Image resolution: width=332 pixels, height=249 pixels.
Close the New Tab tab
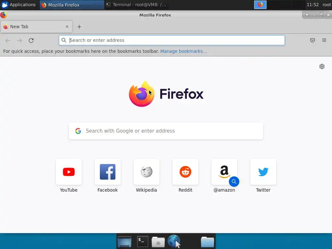click(67, 27)
